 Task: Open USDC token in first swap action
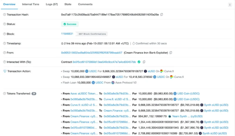(x=93, y=71)
